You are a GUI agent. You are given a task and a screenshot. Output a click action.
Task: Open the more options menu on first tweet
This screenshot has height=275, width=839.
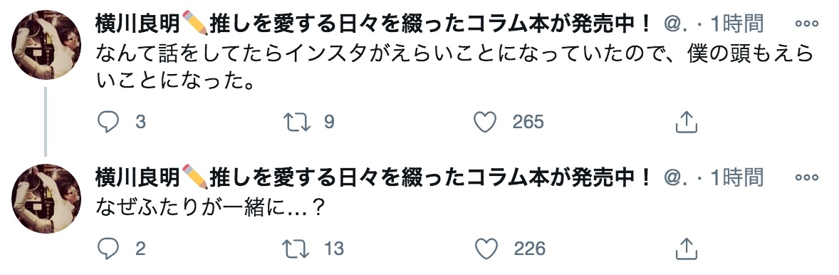808,24
